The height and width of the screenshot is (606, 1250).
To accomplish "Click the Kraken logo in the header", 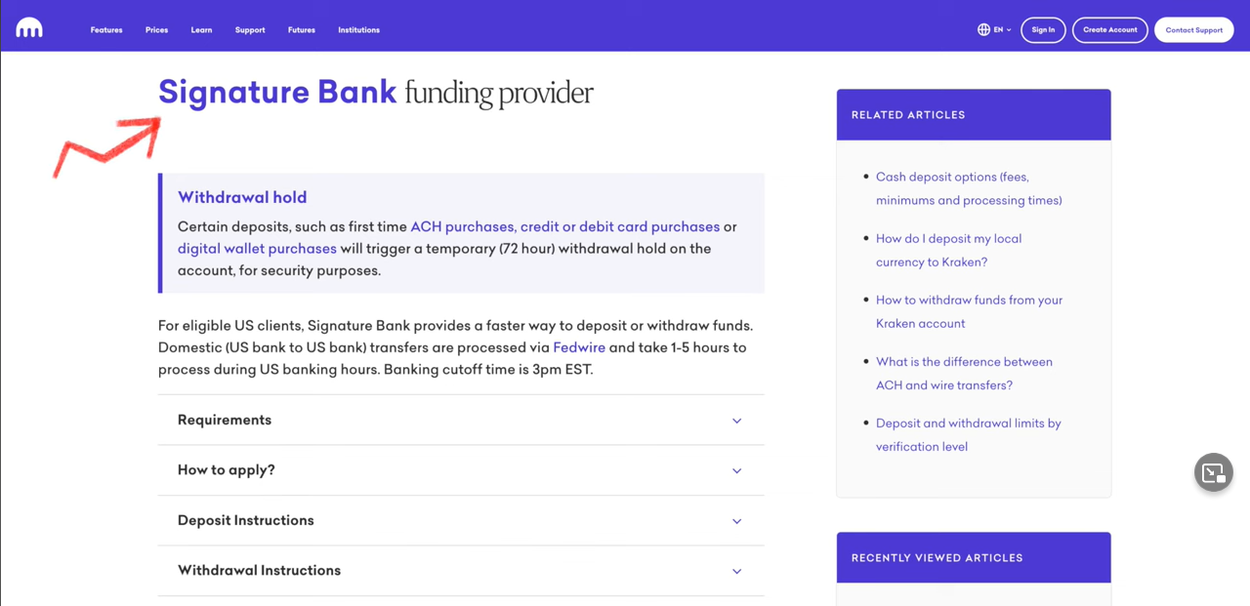I will coord(29,28).
